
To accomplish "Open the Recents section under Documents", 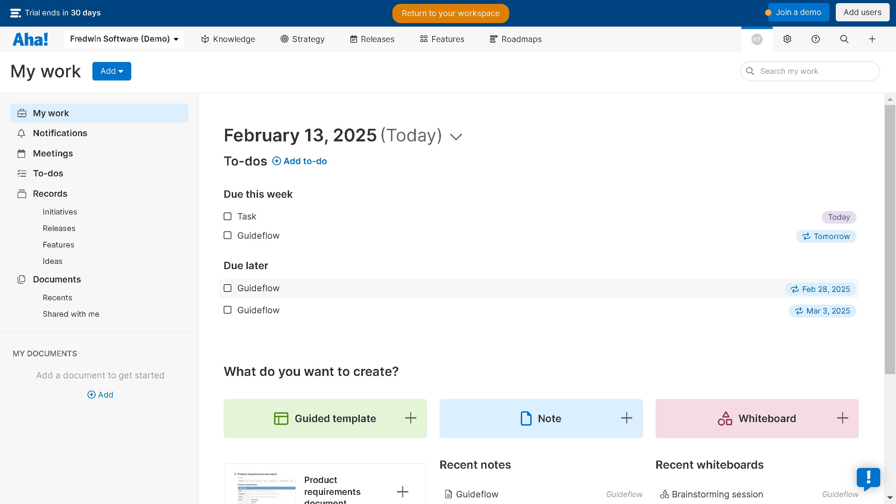I will [57, 297].
